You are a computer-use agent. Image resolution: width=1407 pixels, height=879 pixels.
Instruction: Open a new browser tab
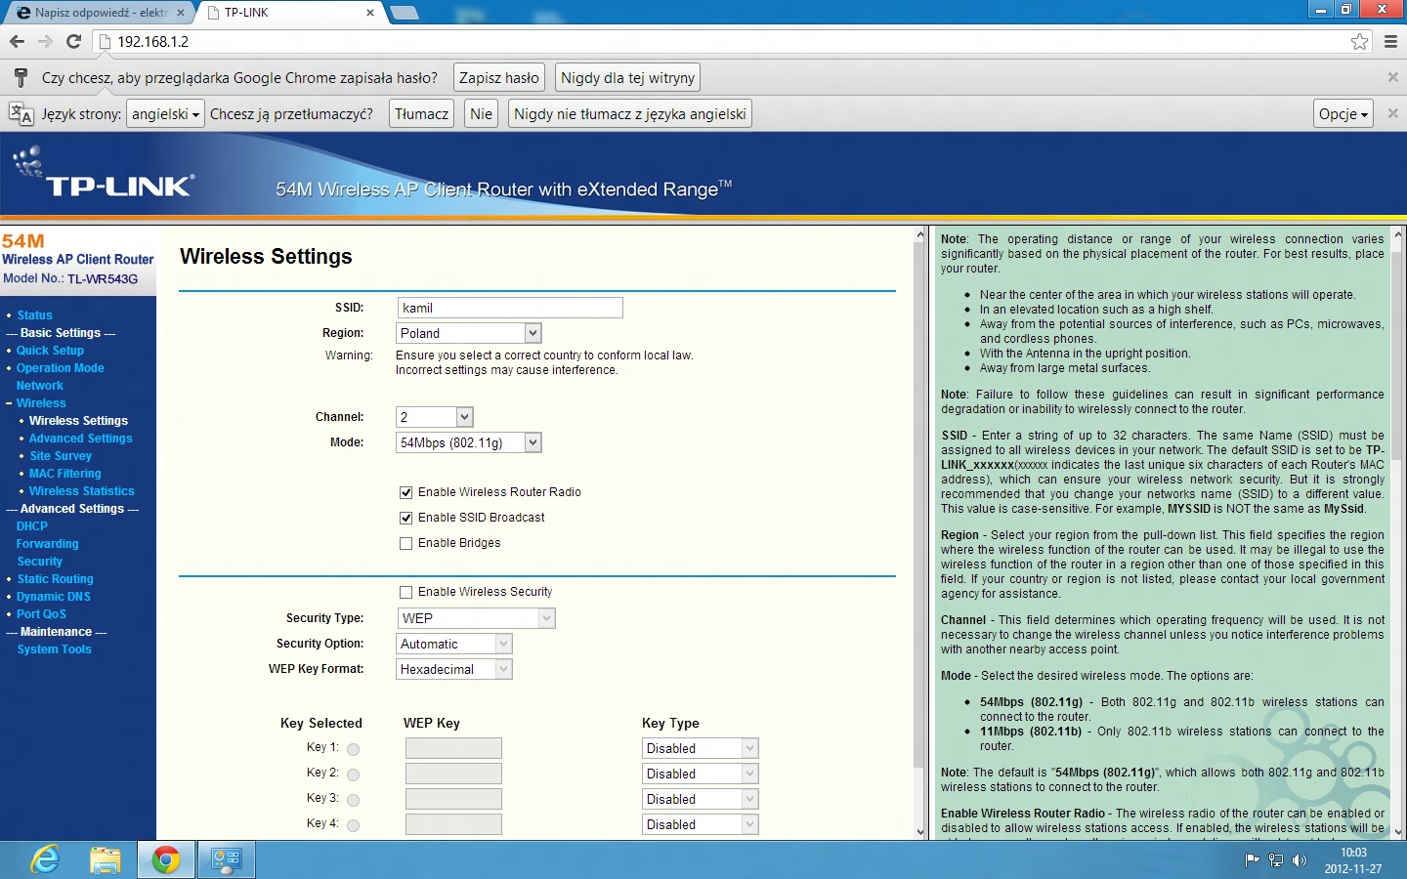click(x=404, y=13)
